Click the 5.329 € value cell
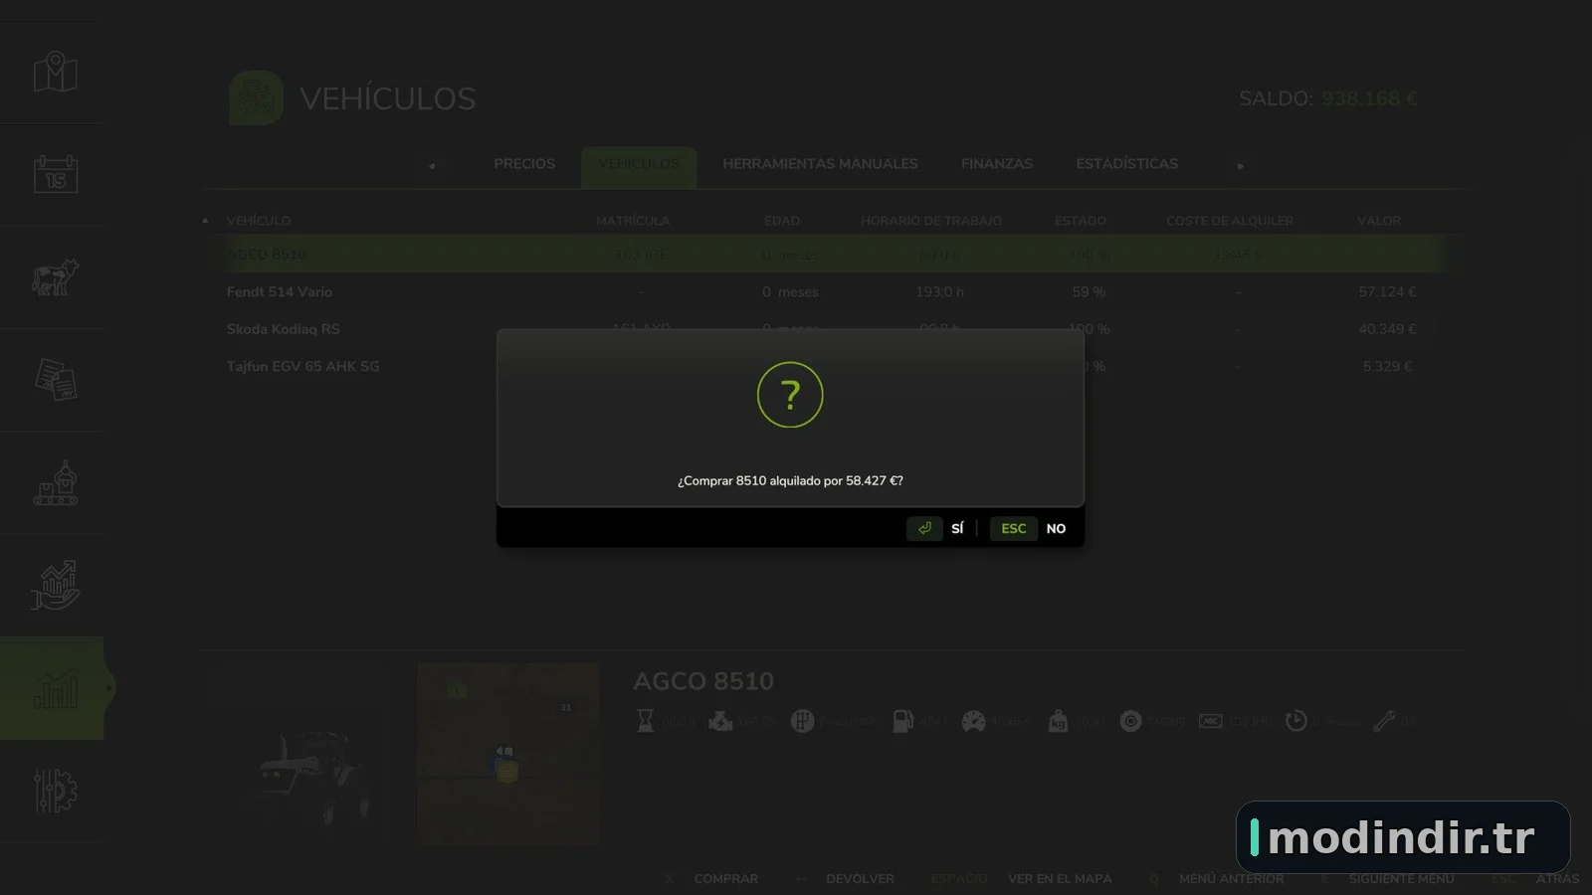The height and width of the screenshot is (895, 1592). (x=1387, y=366)
